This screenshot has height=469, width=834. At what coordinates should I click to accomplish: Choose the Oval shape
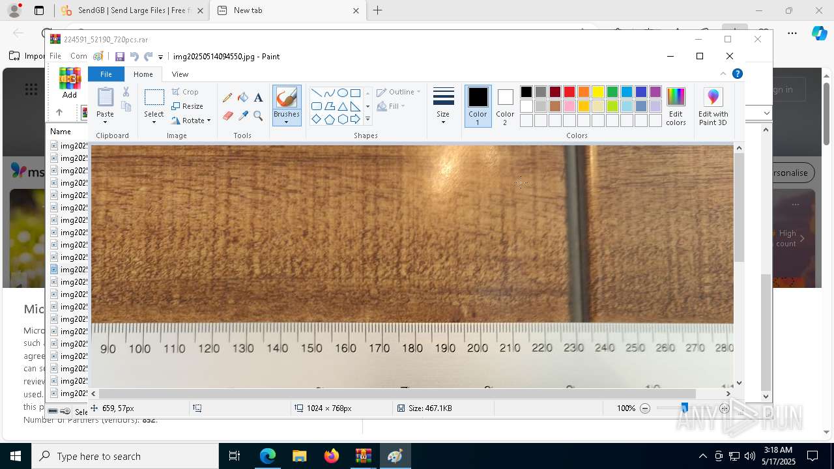pos(342,93)
